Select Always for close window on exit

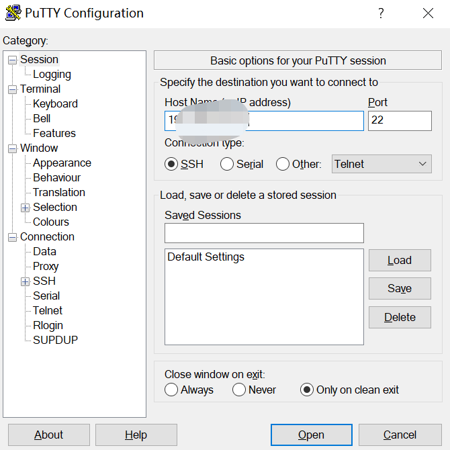click(x=171, y=390)
